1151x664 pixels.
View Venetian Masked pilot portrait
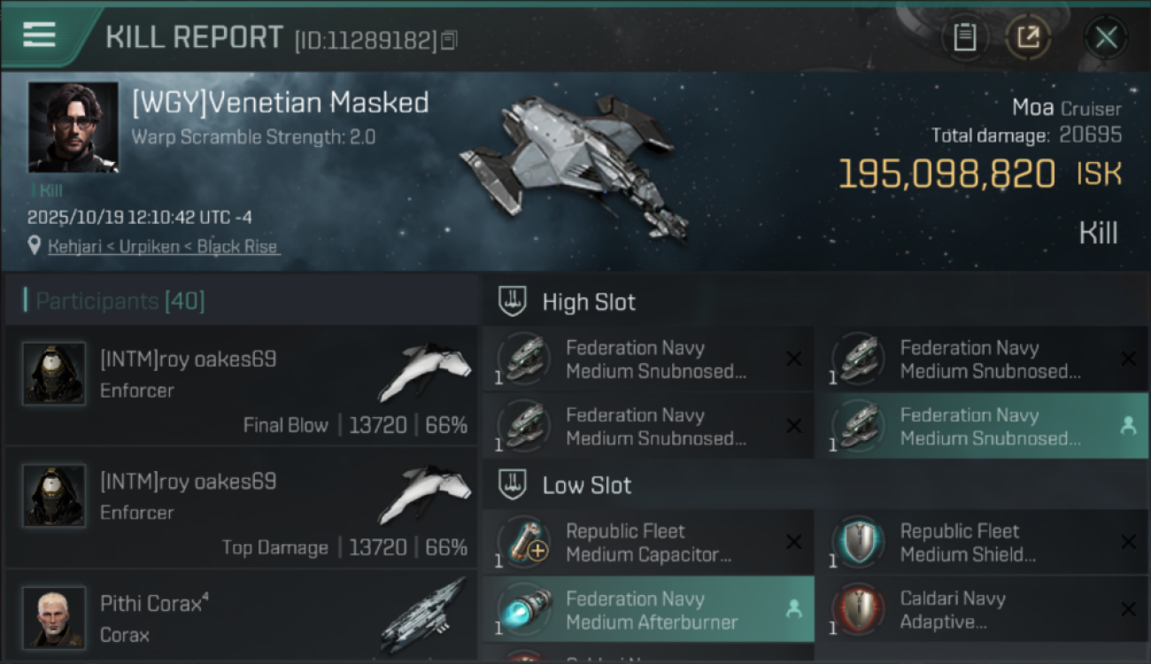tap(73, 127)
